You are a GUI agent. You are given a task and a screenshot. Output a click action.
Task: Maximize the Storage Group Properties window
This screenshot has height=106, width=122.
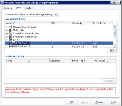pos(115,2)
